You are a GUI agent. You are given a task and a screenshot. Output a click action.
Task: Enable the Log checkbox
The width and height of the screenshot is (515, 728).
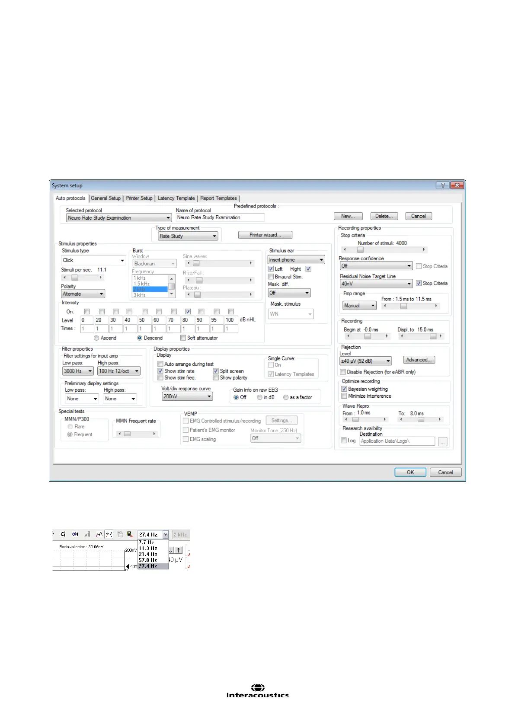(x=344, y=441)
